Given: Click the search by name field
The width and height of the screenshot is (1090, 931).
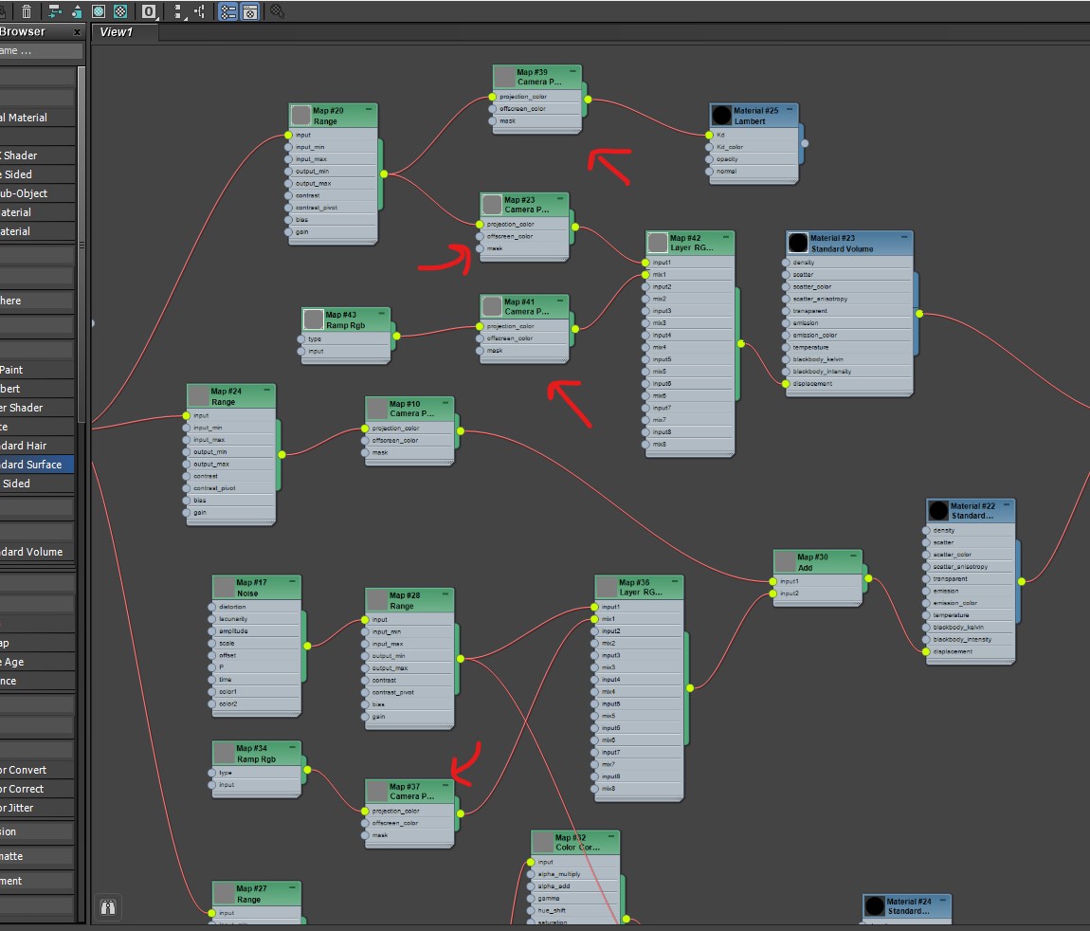Looking at the screenshot, I should coord(38,51).
